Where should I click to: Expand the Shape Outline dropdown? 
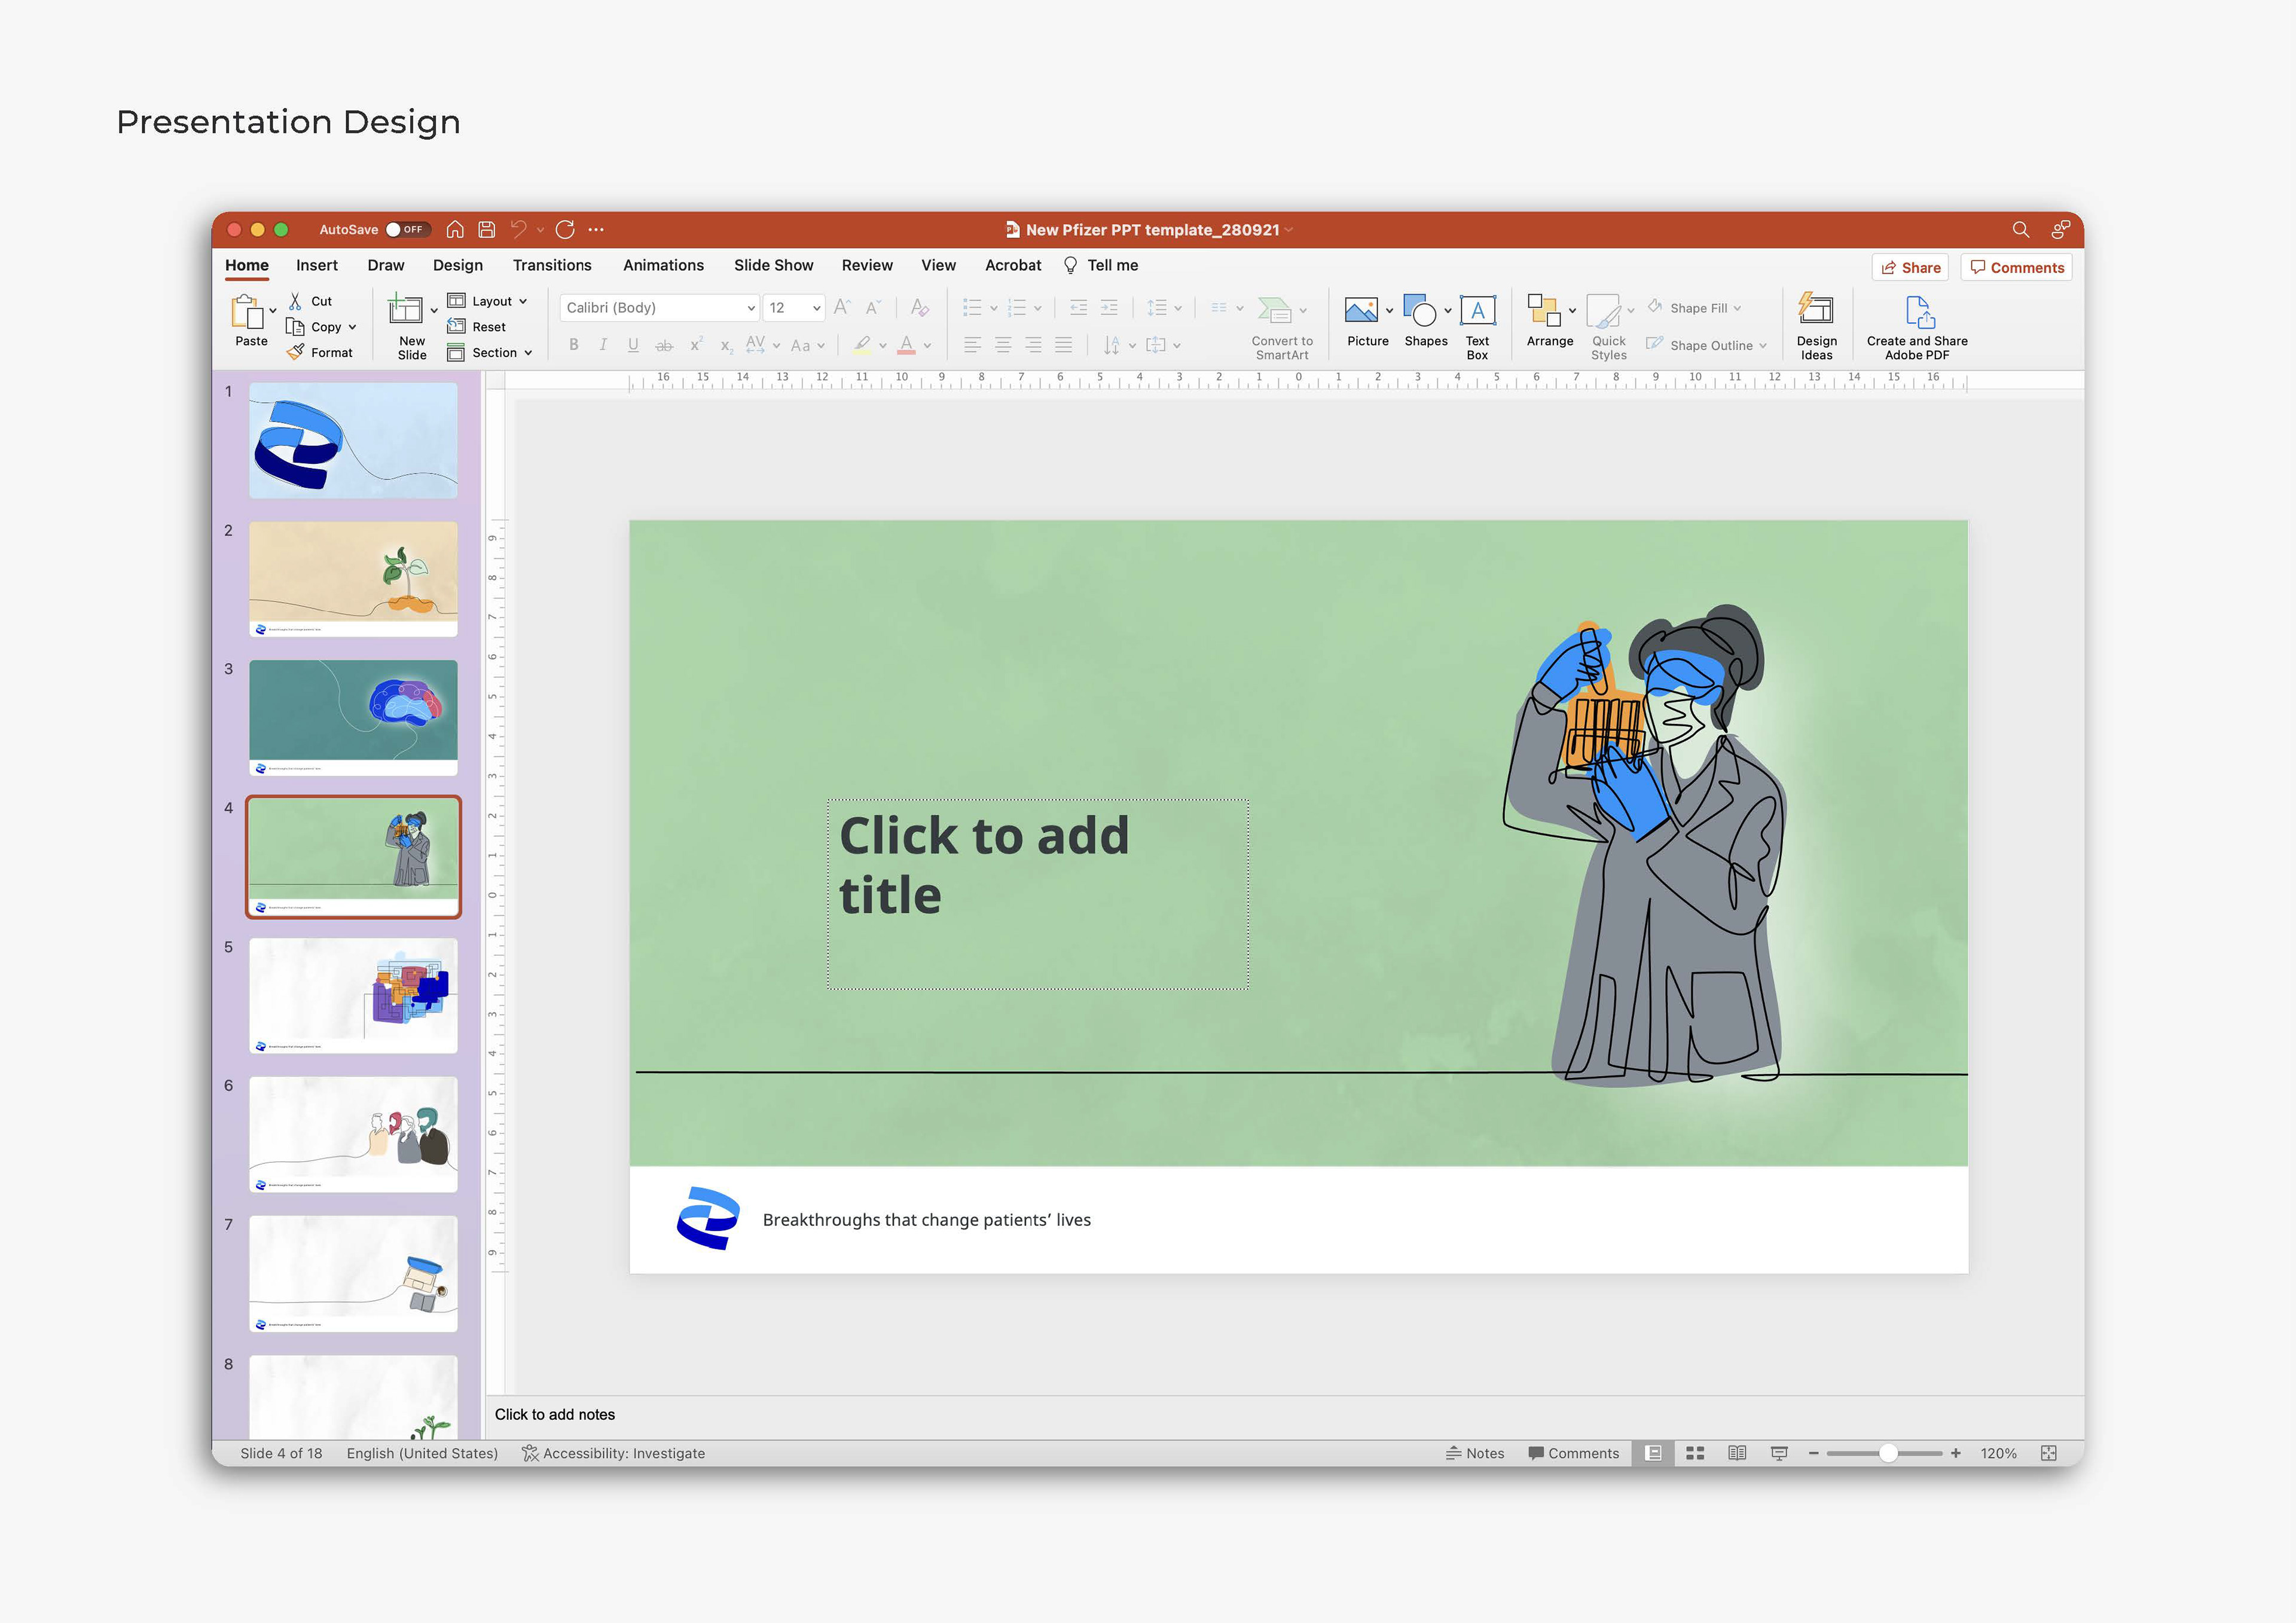(x=1763, y=345)
